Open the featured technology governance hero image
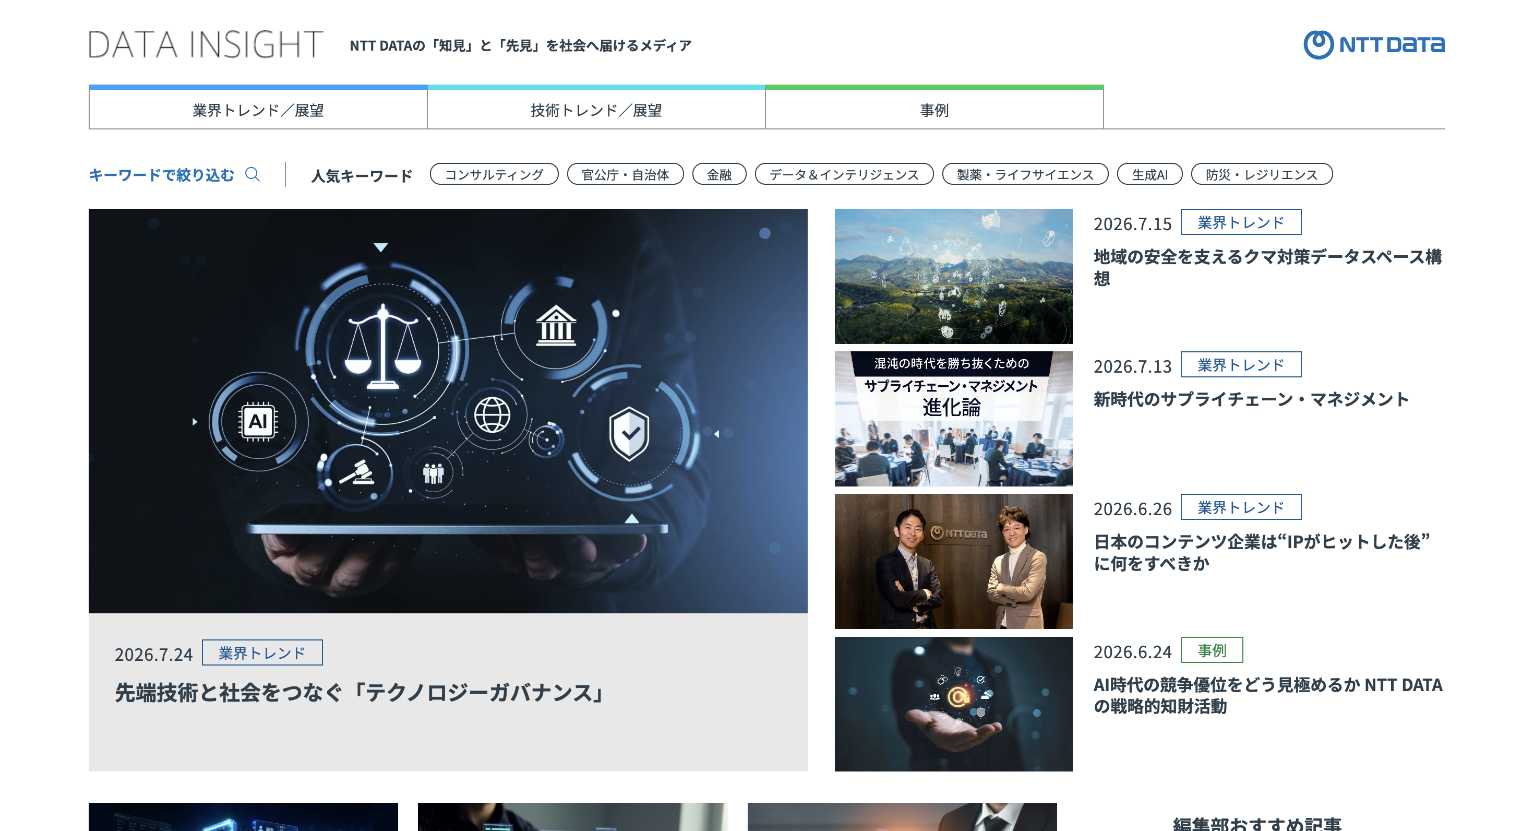The image size is (1534, 831). pyautogui.click(x=448, y=410)
